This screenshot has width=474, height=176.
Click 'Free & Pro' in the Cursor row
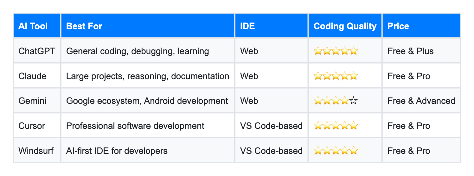409,126
